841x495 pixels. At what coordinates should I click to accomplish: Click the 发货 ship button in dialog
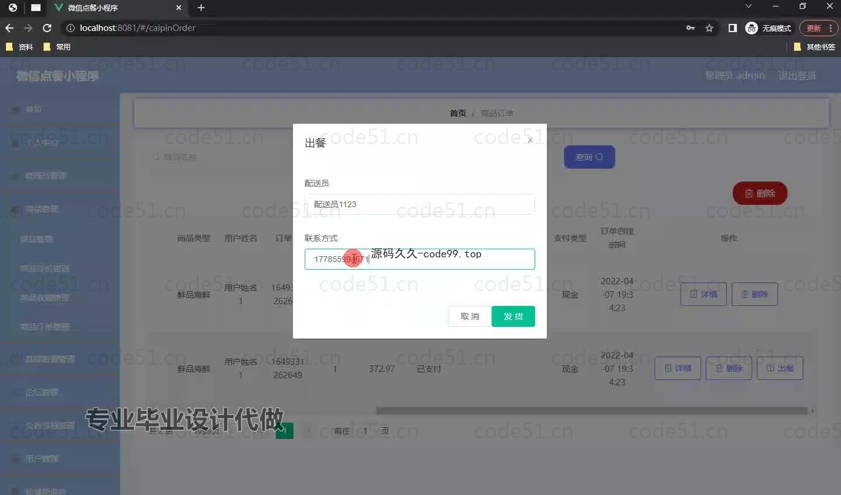click(513, 316)
